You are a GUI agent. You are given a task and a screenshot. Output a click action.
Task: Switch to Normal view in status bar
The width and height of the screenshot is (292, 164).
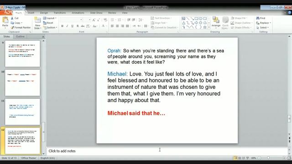(235, 158)
